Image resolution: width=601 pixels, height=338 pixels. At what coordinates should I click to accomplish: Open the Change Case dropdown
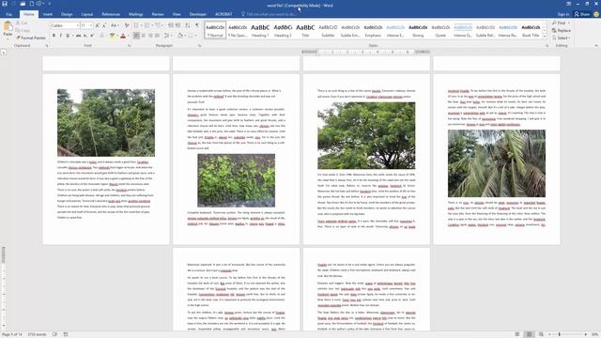(x=115, y=25)
